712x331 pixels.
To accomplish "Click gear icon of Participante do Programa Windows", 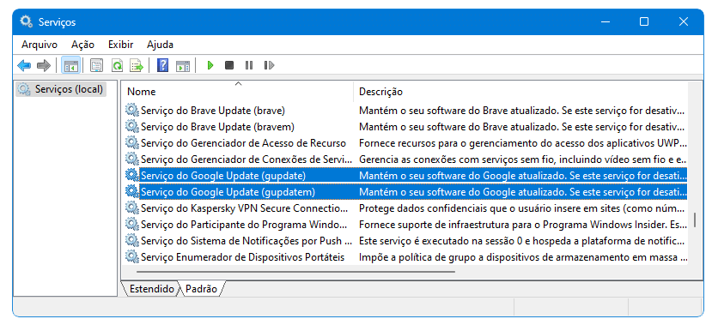I will [131, 224].
